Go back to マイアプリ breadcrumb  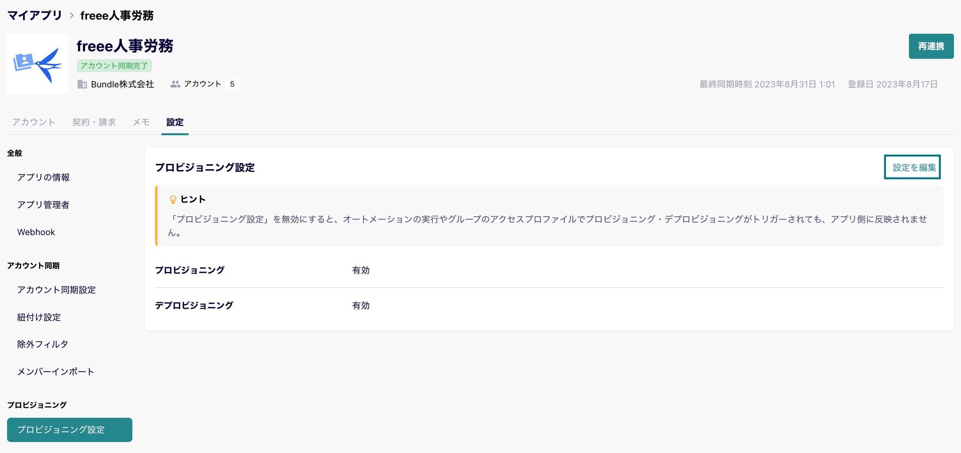35,15
